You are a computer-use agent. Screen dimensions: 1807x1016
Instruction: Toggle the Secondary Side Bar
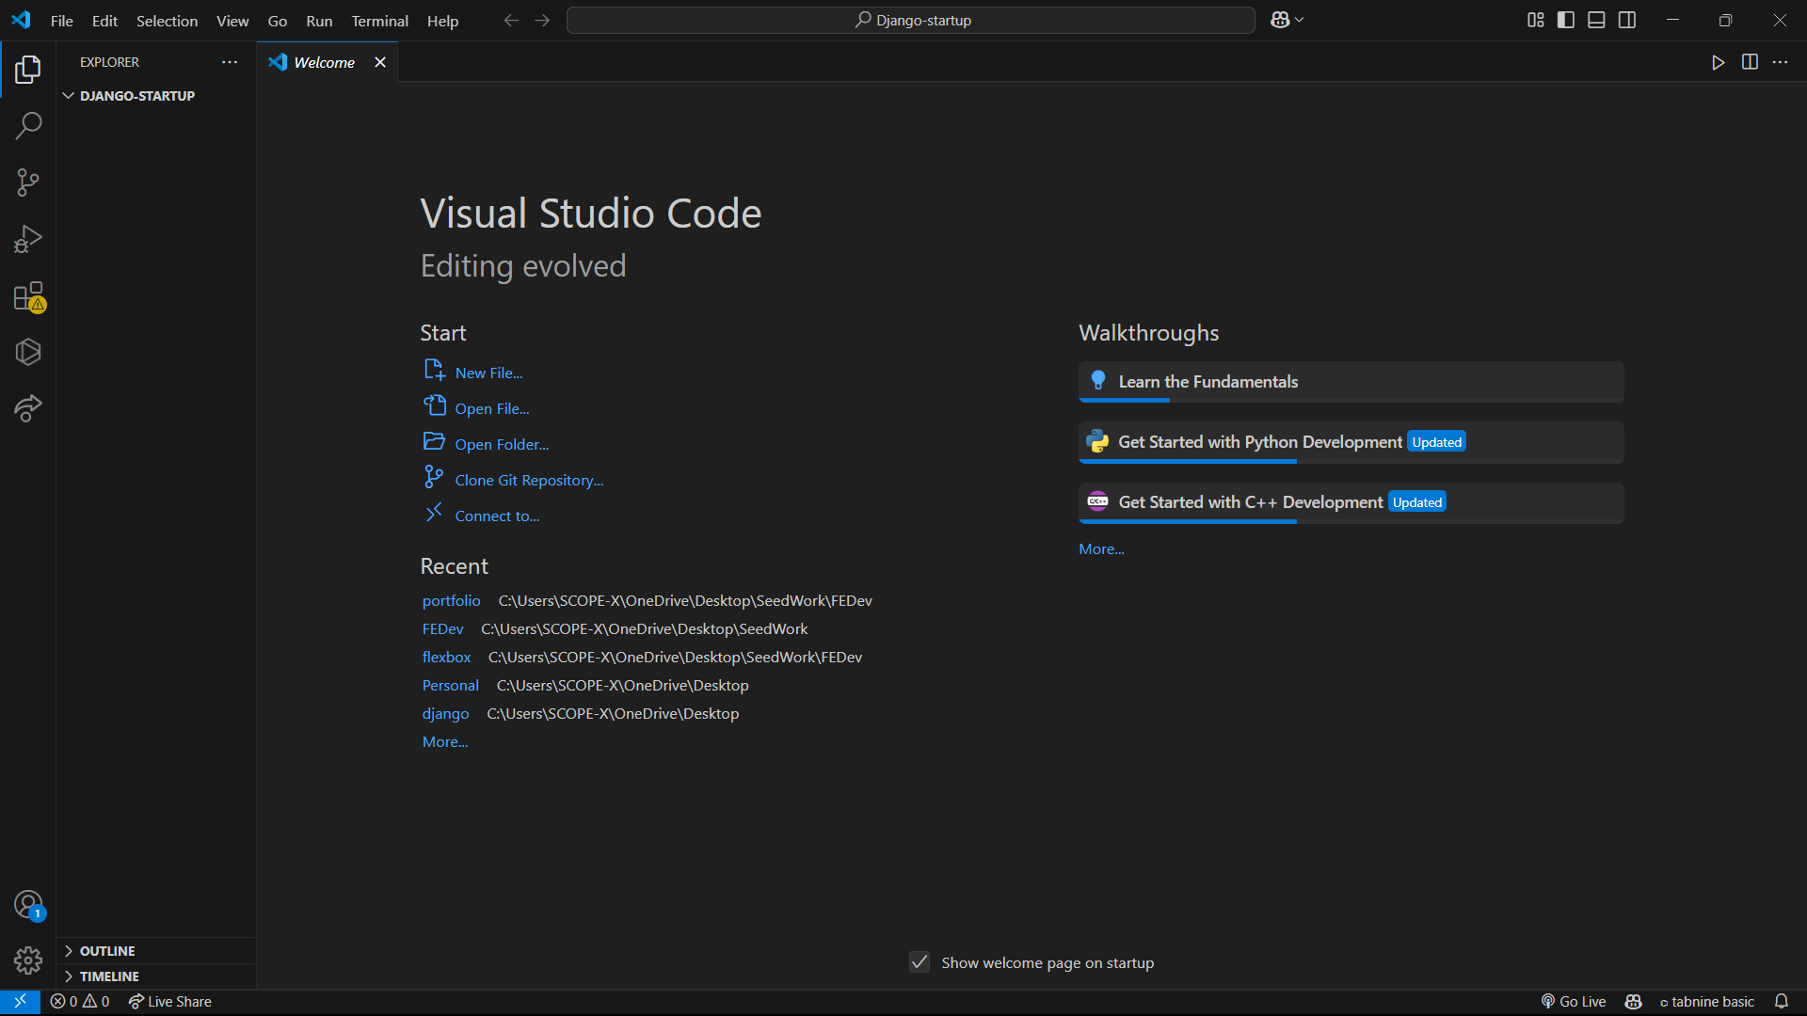1627,20
